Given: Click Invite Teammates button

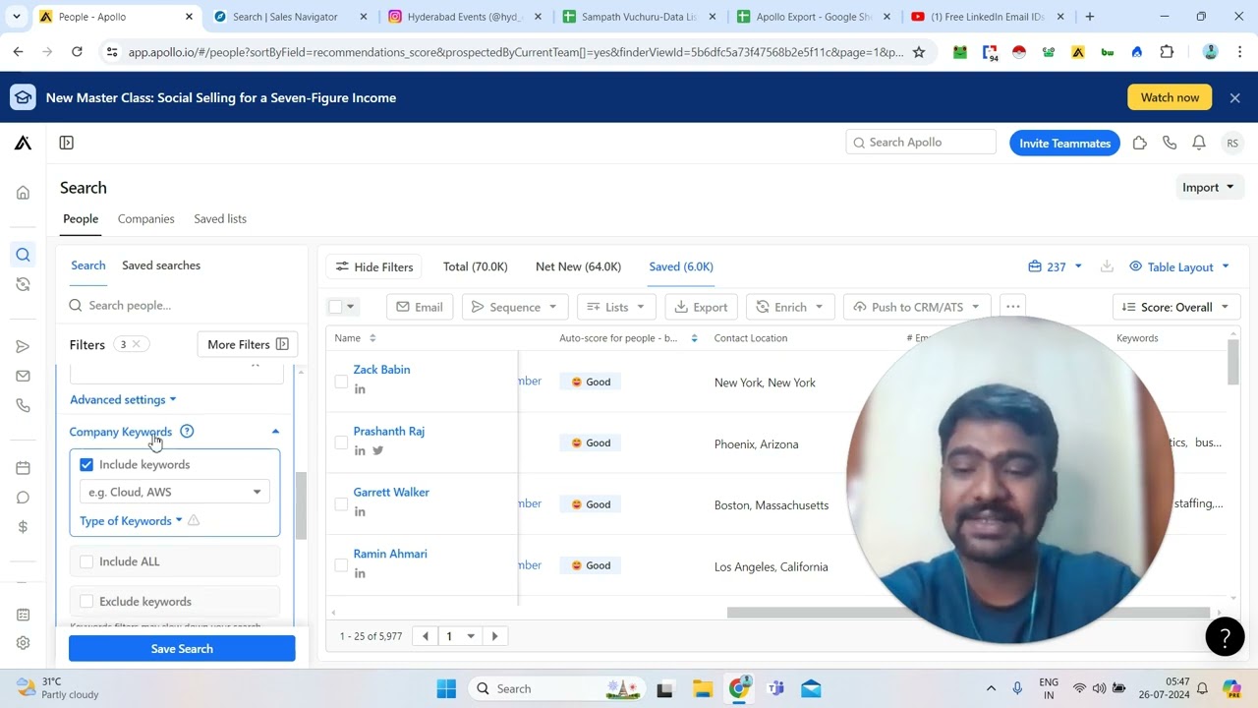Looking at the screenshot, I should (x=1064, y=143).
